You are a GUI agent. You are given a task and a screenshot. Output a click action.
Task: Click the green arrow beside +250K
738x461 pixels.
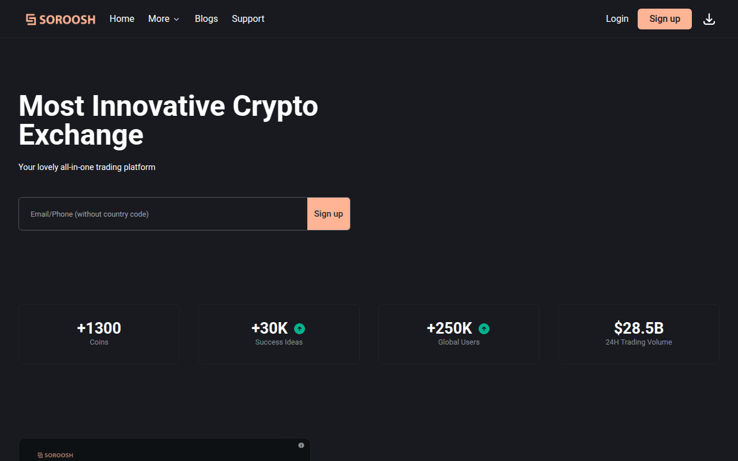484,328
